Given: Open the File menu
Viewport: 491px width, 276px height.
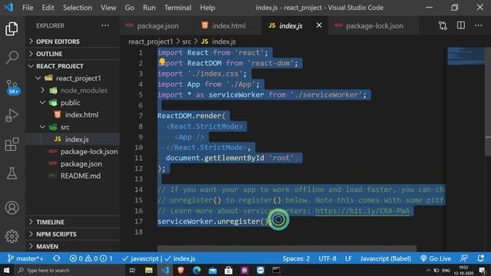Looking at the screenshot, I should point(28,8).
